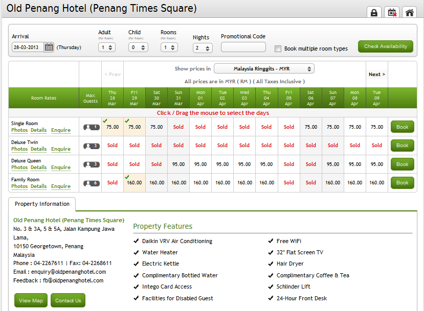Screen dimensions: 424x311
Task: Open Deluxe Twin Photos link
Action: coord(19,149)
